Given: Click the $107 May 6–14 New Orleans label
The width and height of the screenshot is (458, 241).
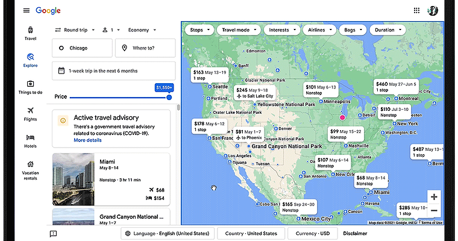Looking at the screenshot, I should pyautogui.click(x=333, y=163).
